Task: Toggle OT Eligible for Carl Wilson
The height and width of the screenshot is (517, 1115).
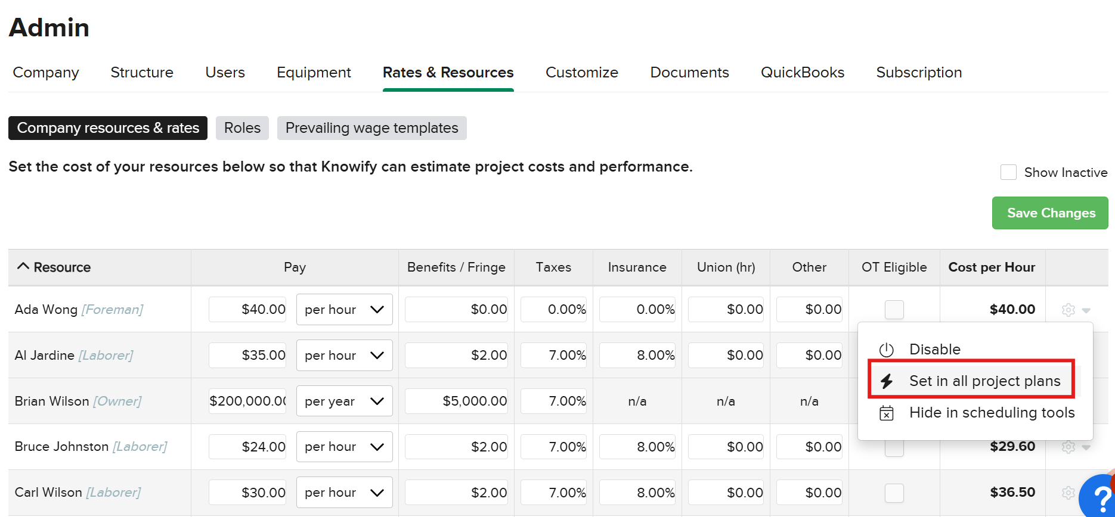Action: point(894,493)
